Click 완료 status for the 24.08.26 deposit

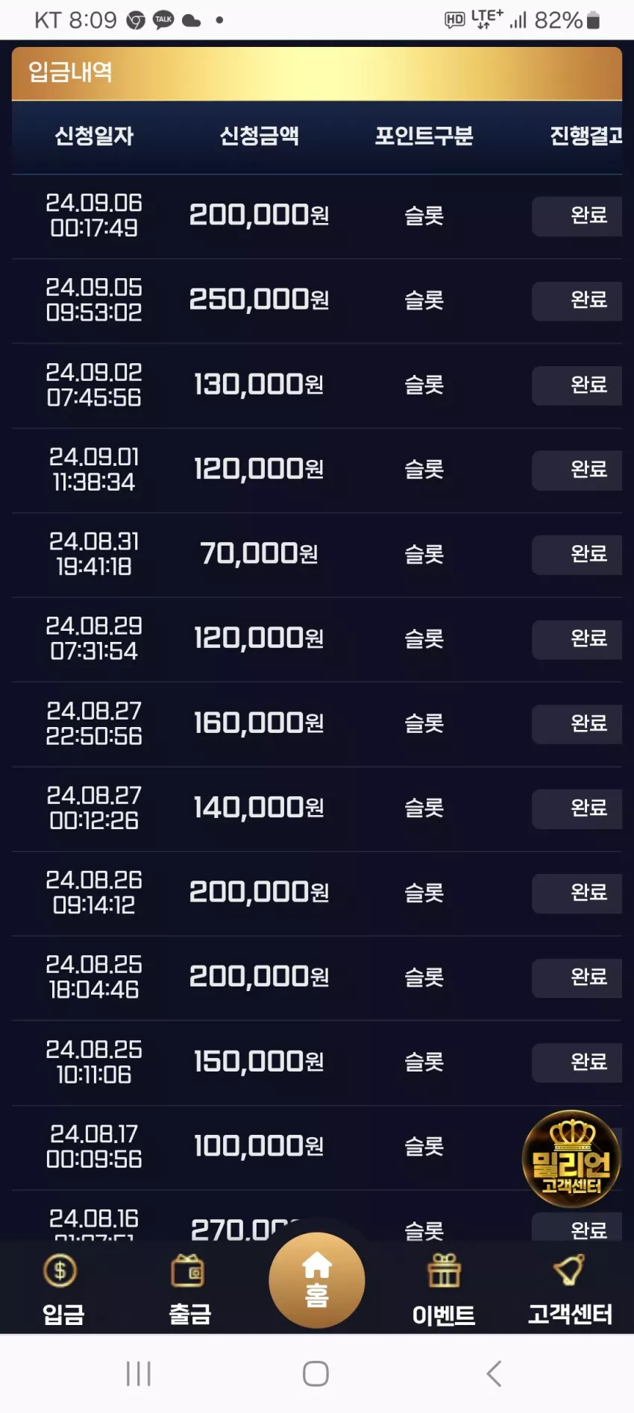tap(577, 893)
